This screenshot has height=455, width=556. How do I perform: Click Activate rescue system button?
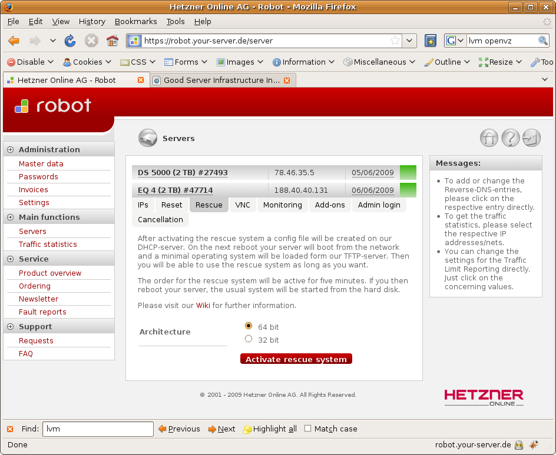click(x=296, y=359)
